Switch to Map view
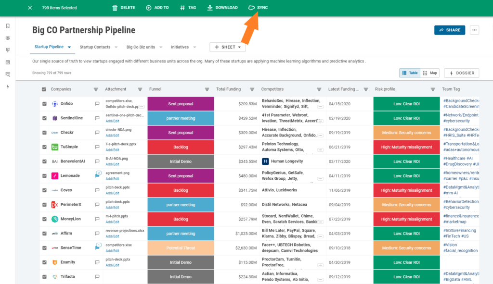 [x=430, y=73]
